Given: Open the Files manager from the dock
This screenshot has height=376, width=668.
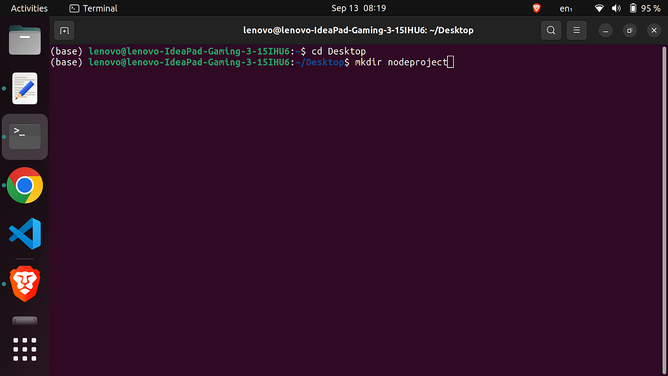Looking at the screenshot, I should point(24,40).
